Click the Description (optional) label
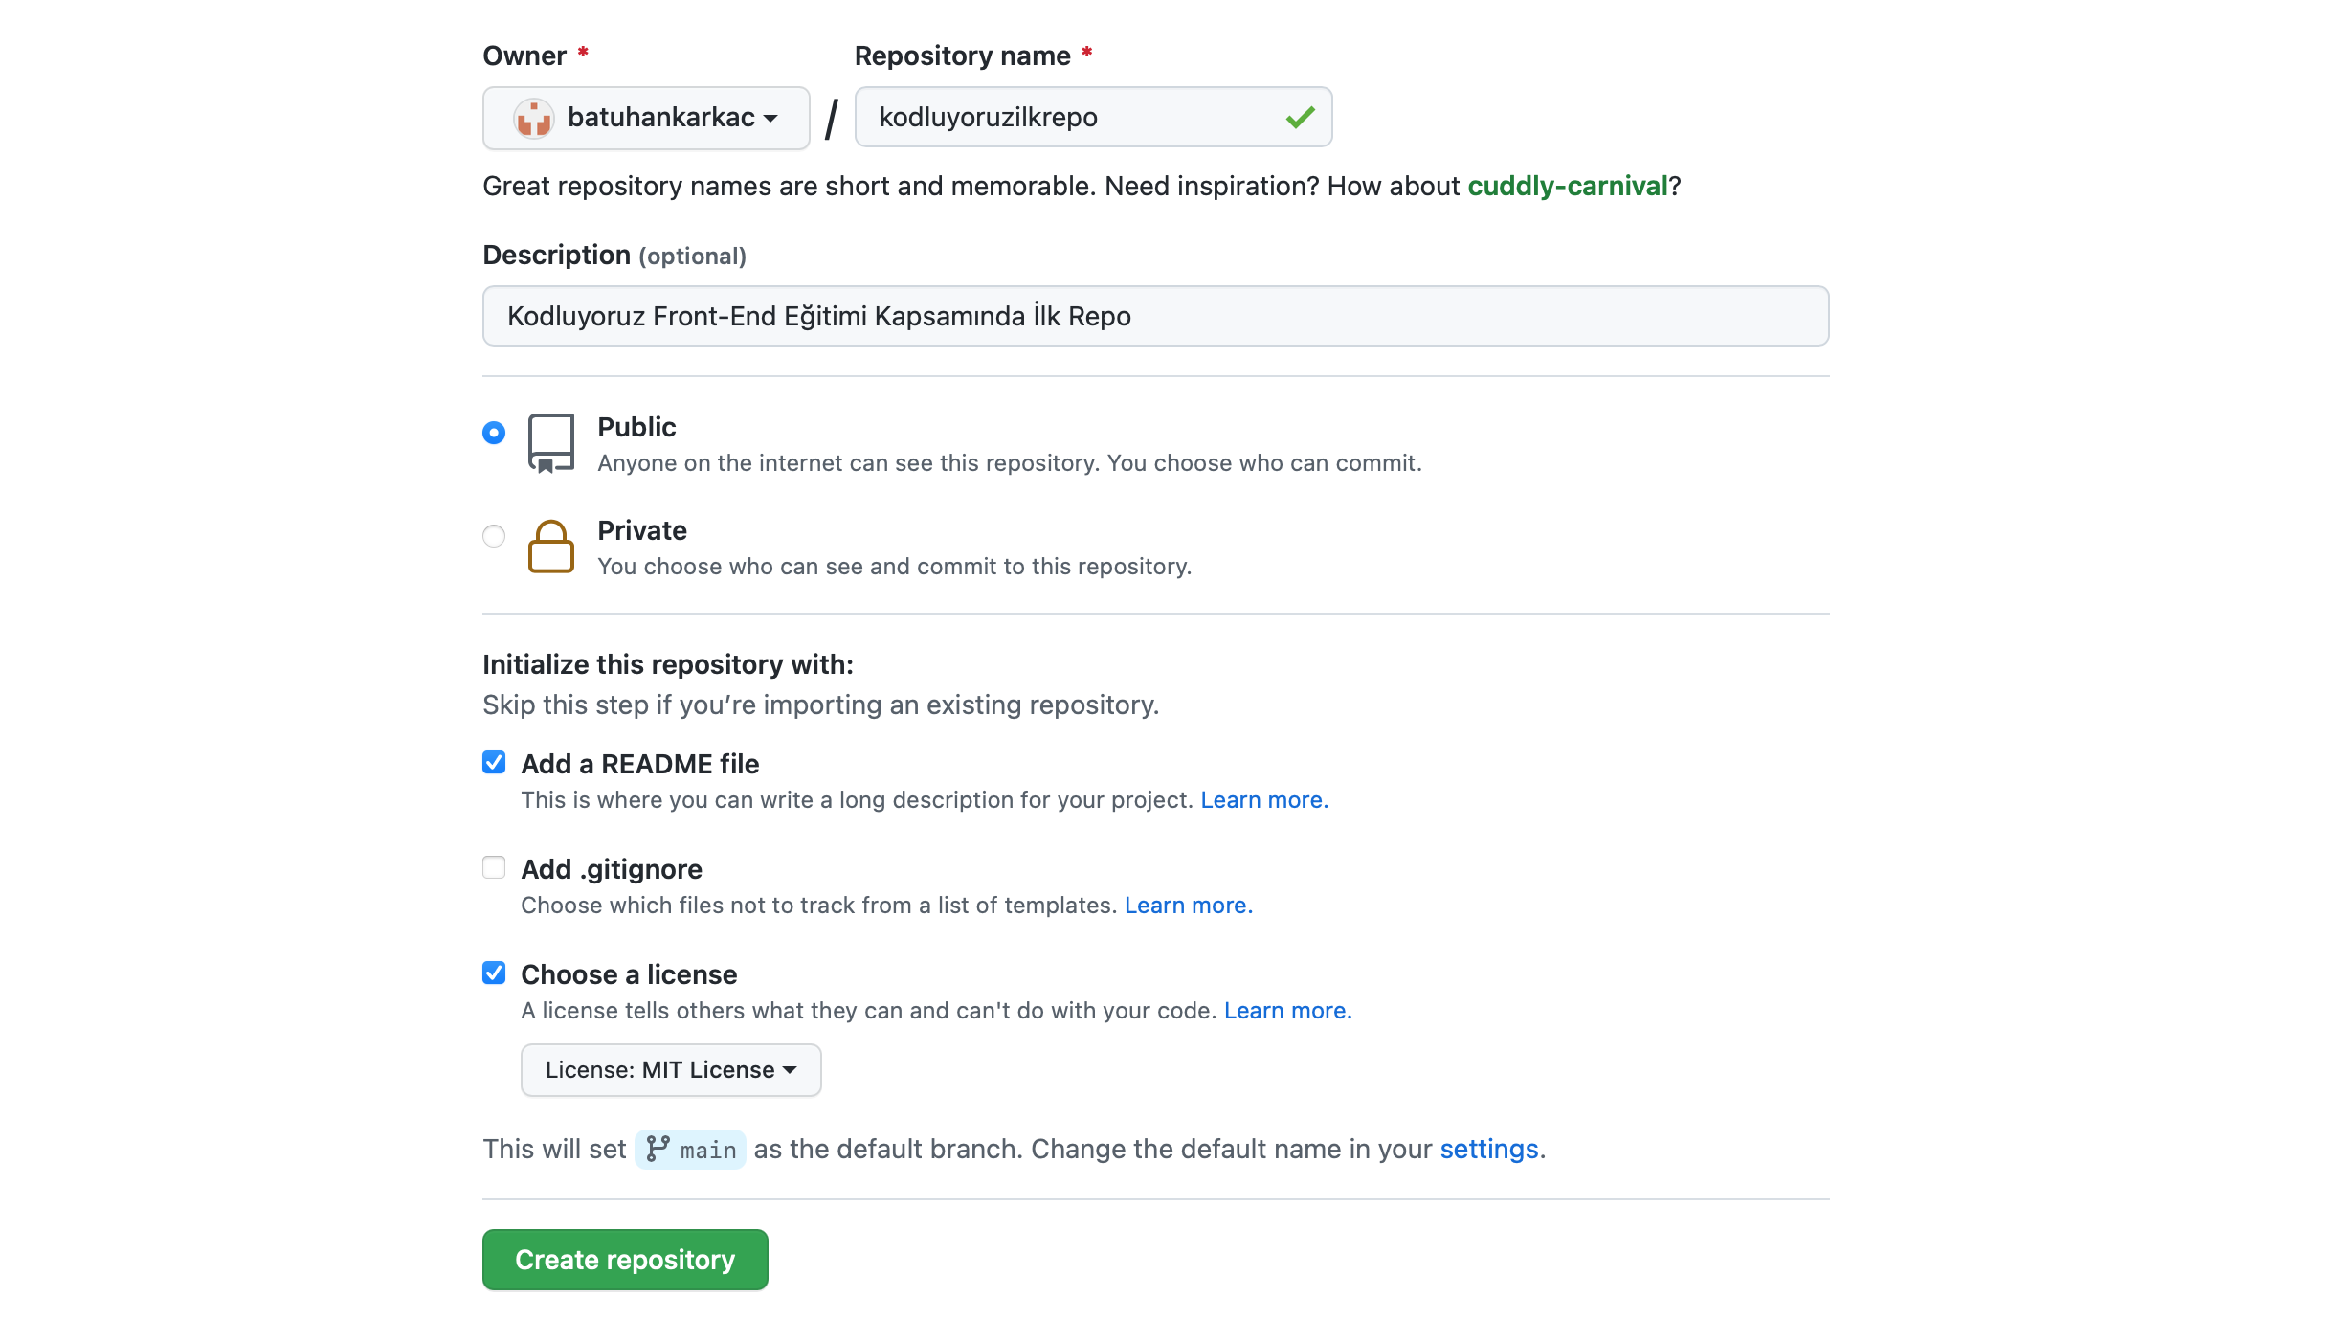This screenshot has height=1342, width=2343. coord(614,256)
